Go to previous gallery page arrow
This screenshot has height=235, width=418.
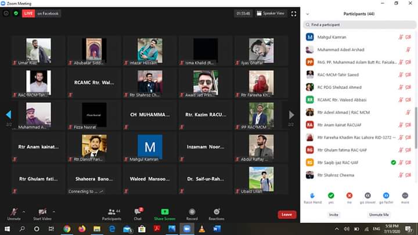coord(9,115)
